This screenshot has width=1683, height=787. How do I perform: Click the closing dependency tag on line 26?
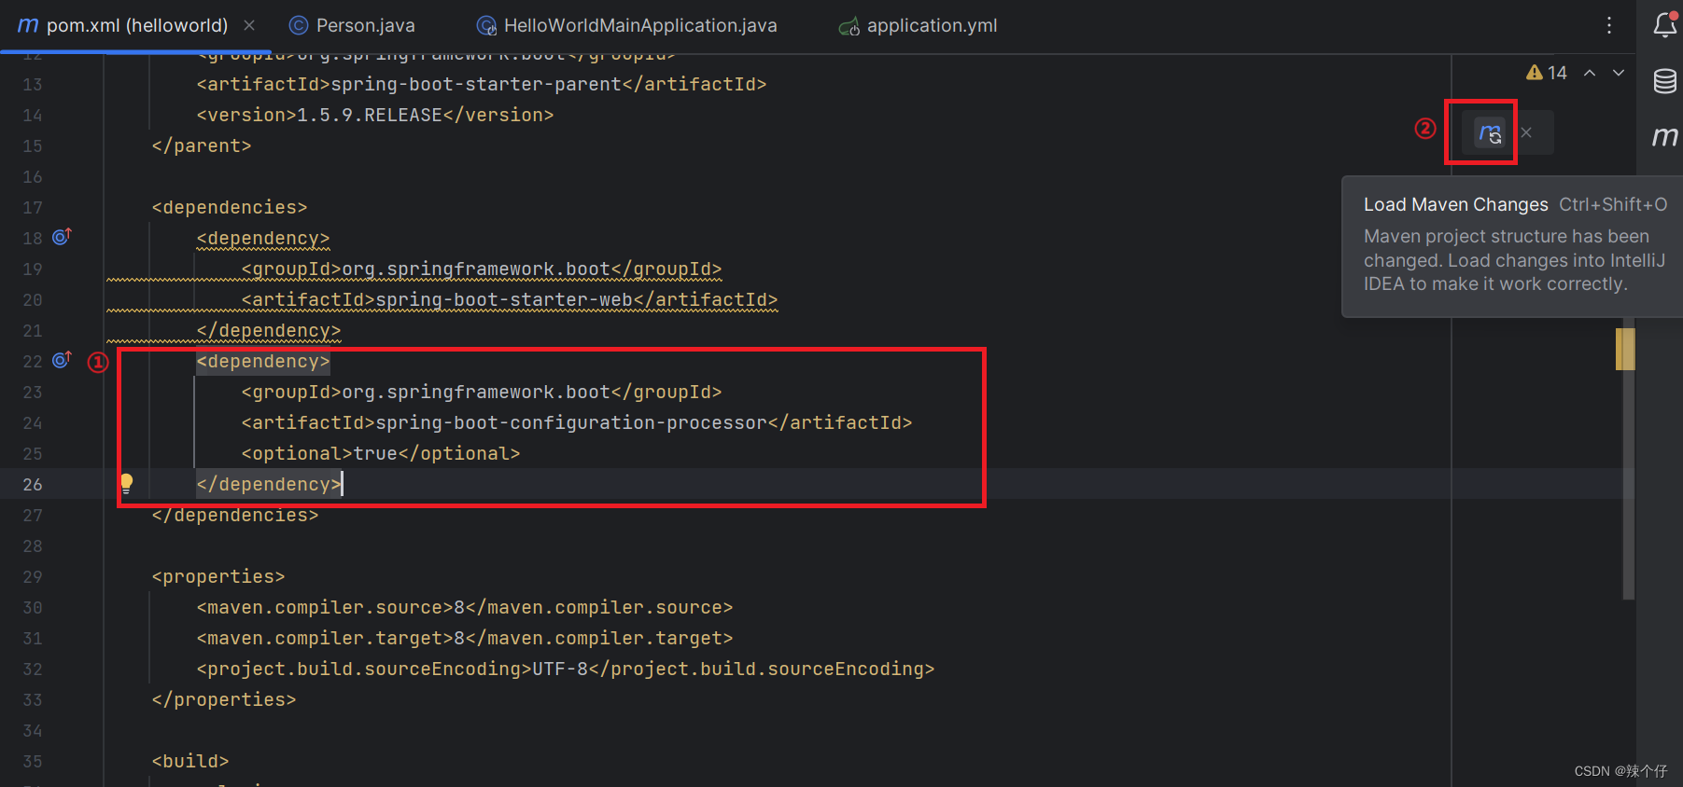click(x=269, y=484)
